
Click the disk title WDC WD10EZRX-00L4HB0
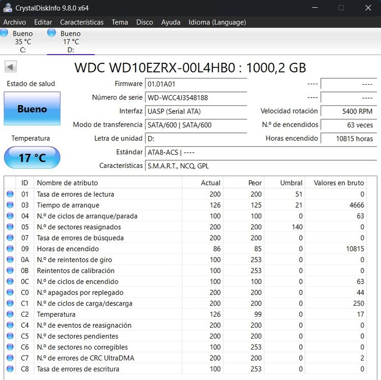[155, 68]
